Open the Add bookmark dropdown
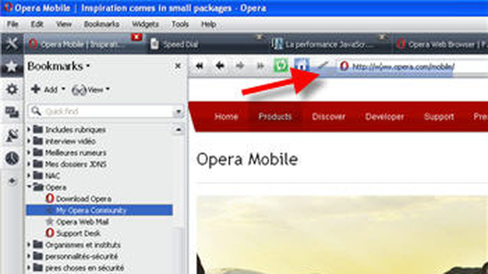Image resolution: width=488 pixels, height=274 pixels. (x=48, y=89)
